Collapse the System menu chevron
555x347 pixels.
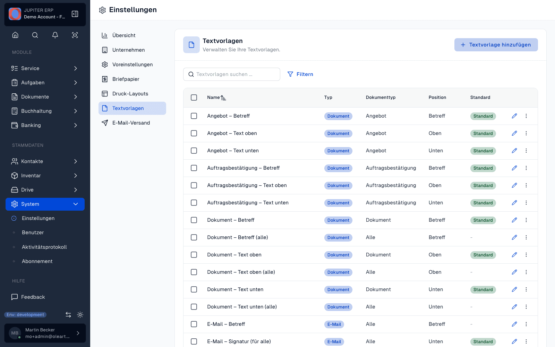coord(76,204)
